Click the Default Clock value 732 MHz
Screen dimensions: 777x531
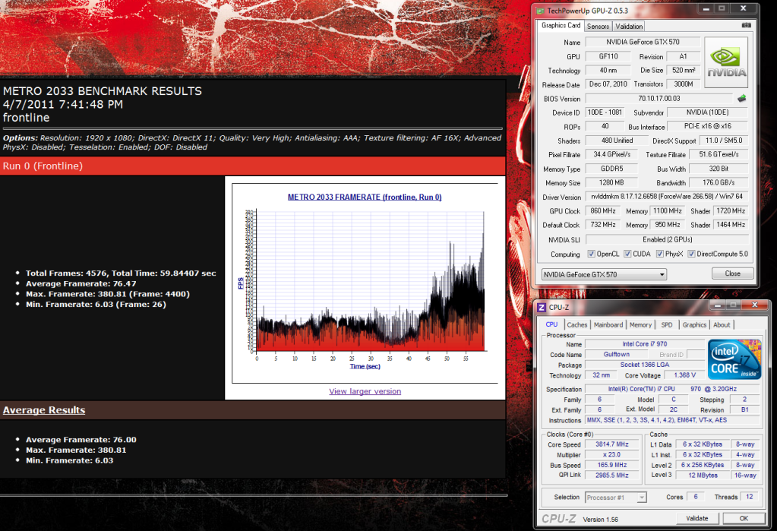pos(602,225)
